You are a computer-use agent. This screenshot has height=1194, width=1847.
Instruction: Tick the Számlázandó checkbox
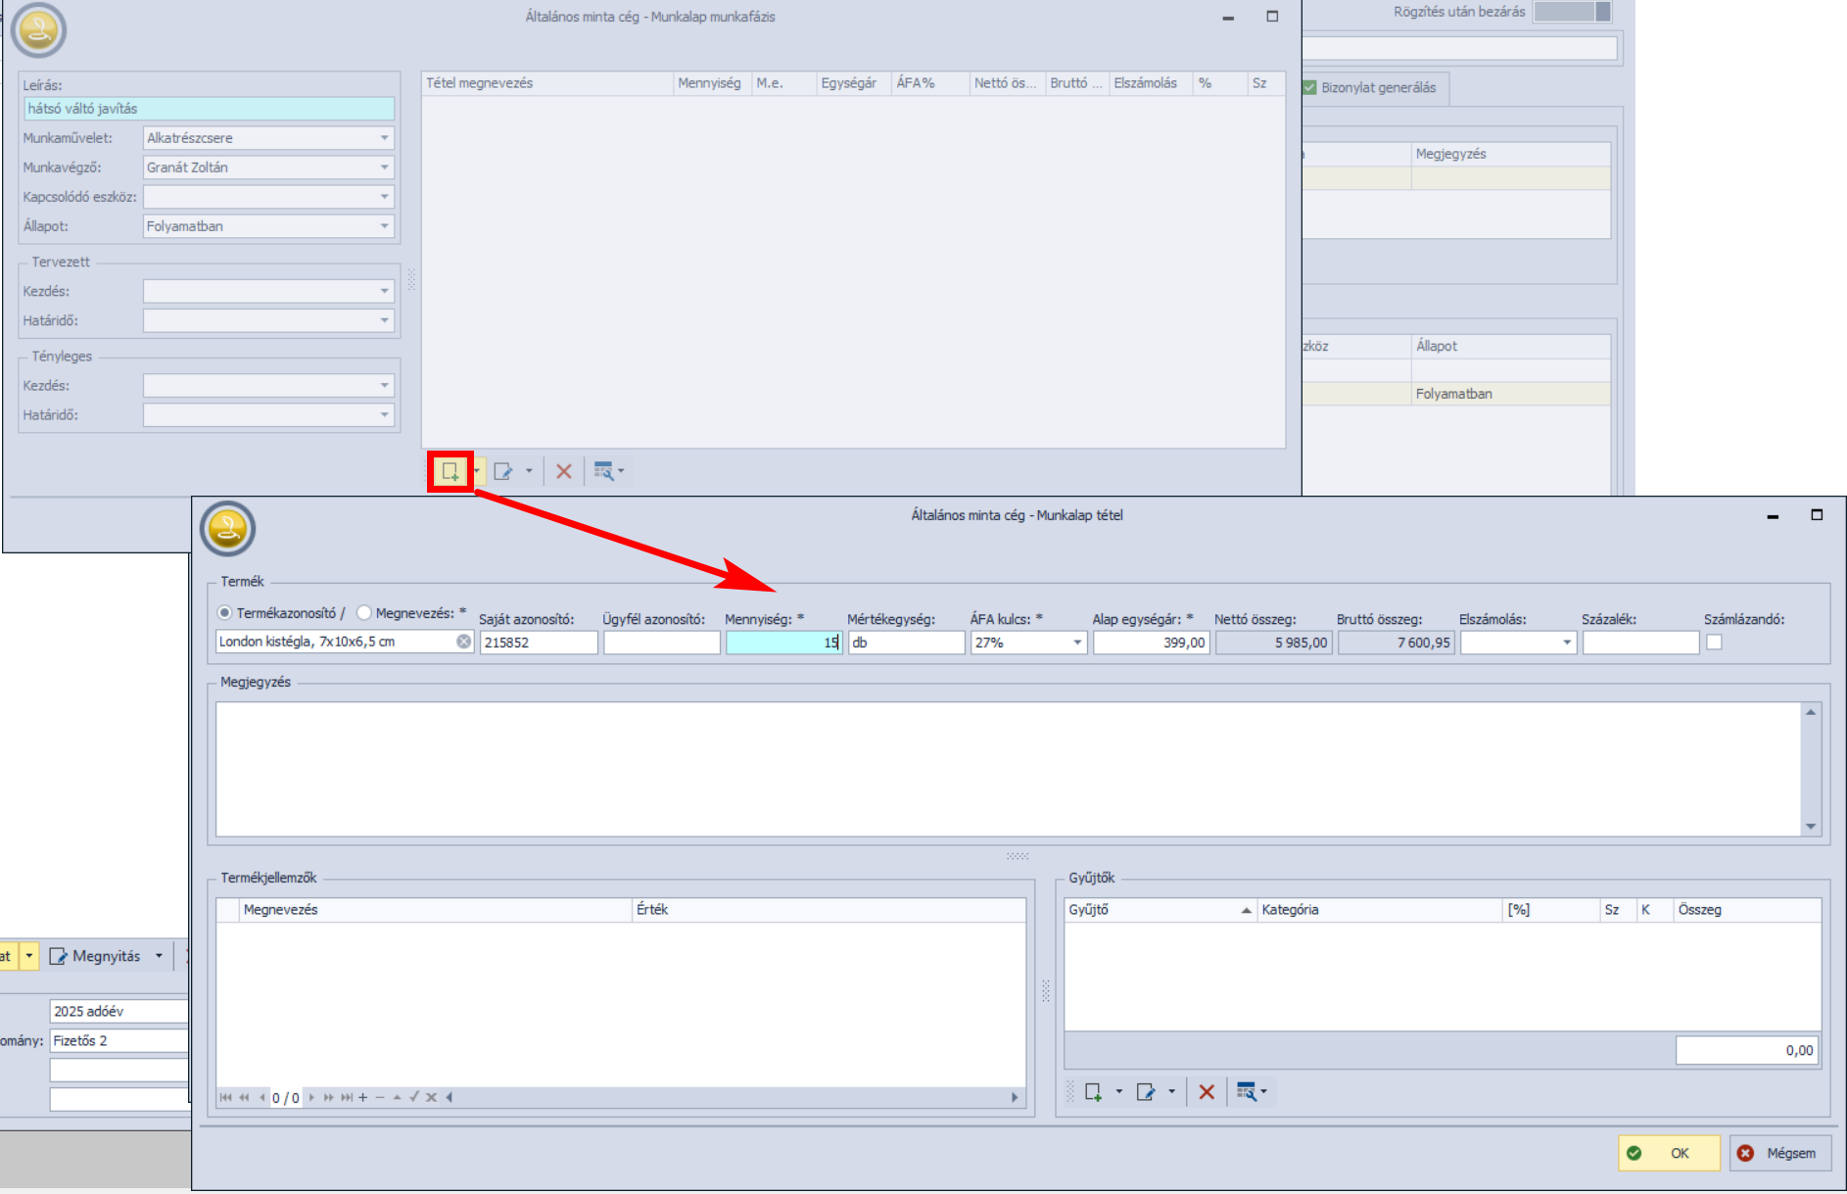1714,643
